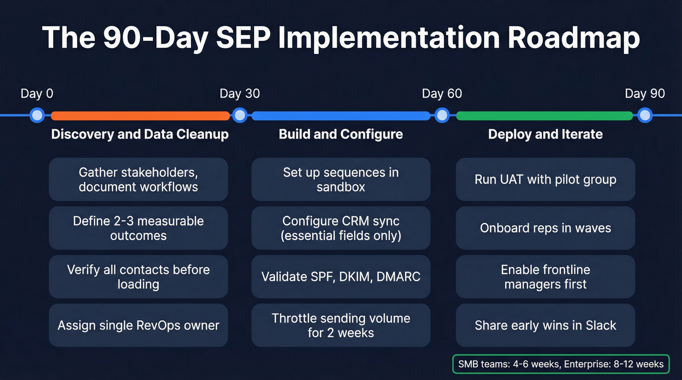Open the Discovery and Data Cleanup heading
Image resolution: width=682 pixels, height=380 pixels.
(x=140, y=134)
